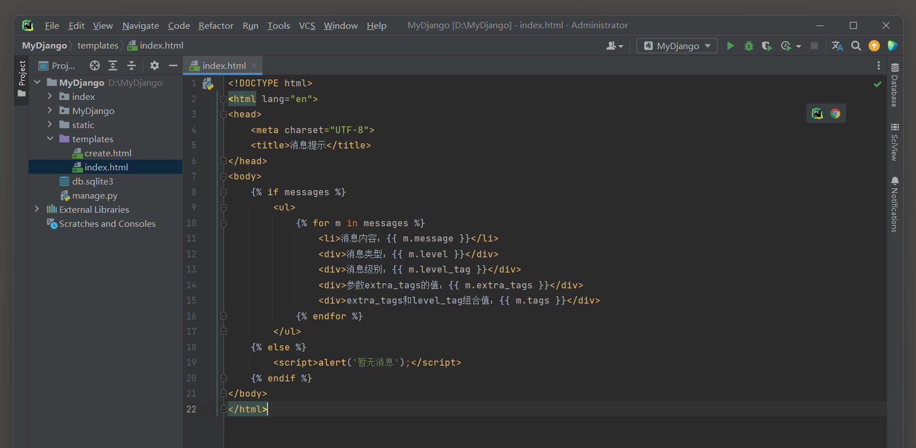Open the Proj... view selector dropdown
Viewport: 916px width, 448px height.
57,65
